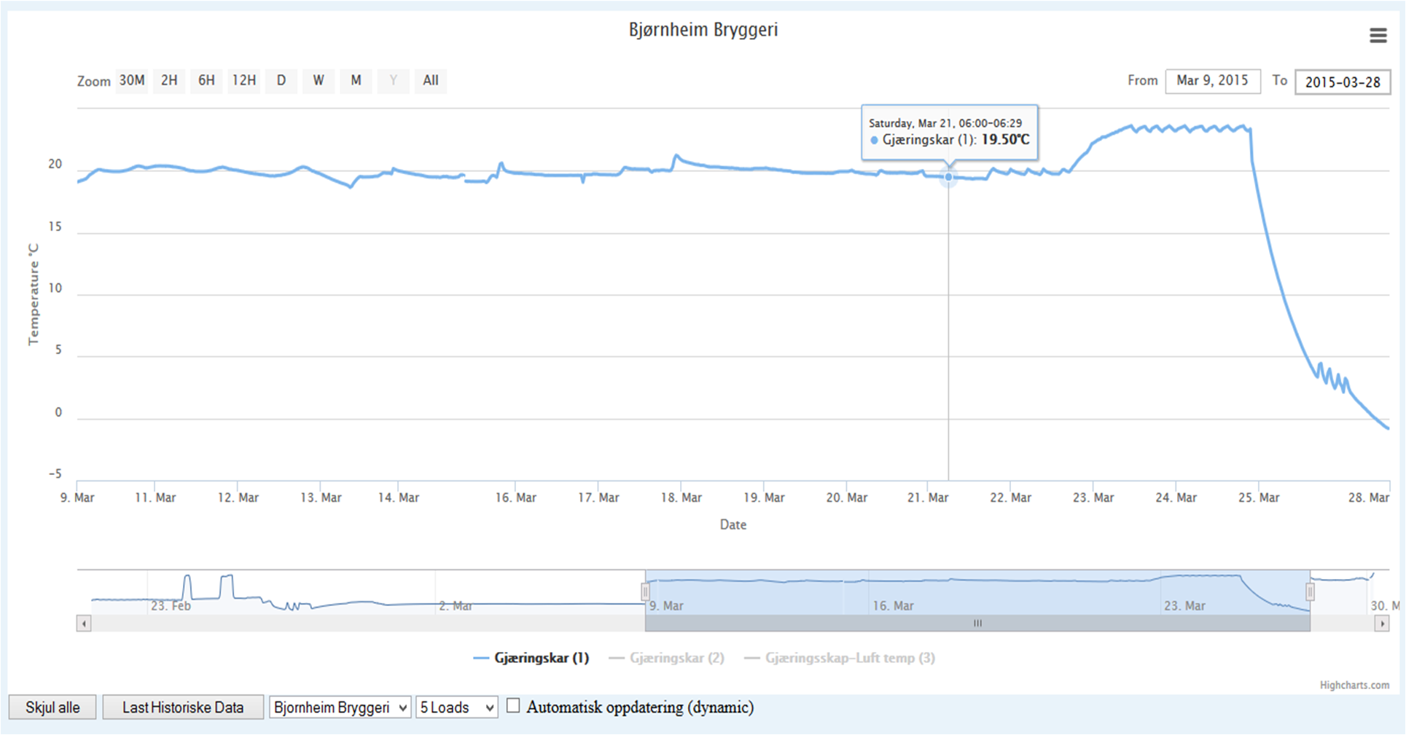This screenshot has width=1406, height=735.
Task: Select the D (day) zoom button
Action: click(281, 81)
